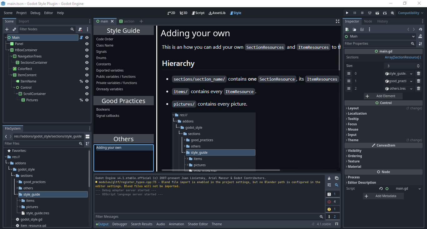Add a new node plus icon
The width and height of the screenshot is (427, 229).
[x=7, y=29]
